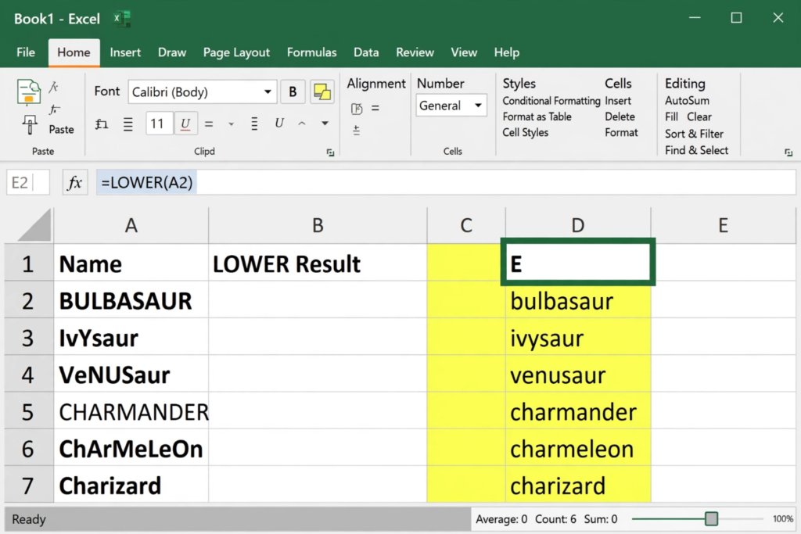
Task: Click the formula bar with =LOWER(A2)
Action: (446, 183)
